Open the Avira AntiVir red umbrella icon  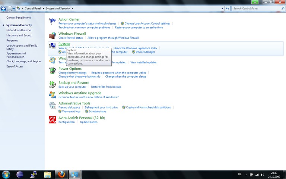(53, 120)
